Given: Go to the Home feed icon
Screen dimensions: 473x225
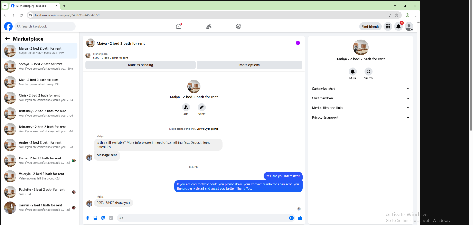Looking at the screenshot, I should 179,26.
